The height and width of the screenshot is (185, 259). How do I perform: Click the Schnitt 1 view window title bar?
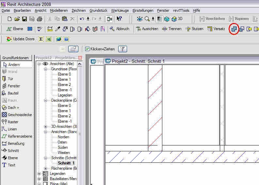click(x=182, y=61)
